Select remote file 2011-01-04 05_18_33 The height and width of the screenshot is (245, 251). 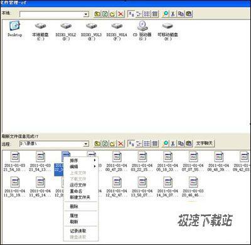point(168,161)
